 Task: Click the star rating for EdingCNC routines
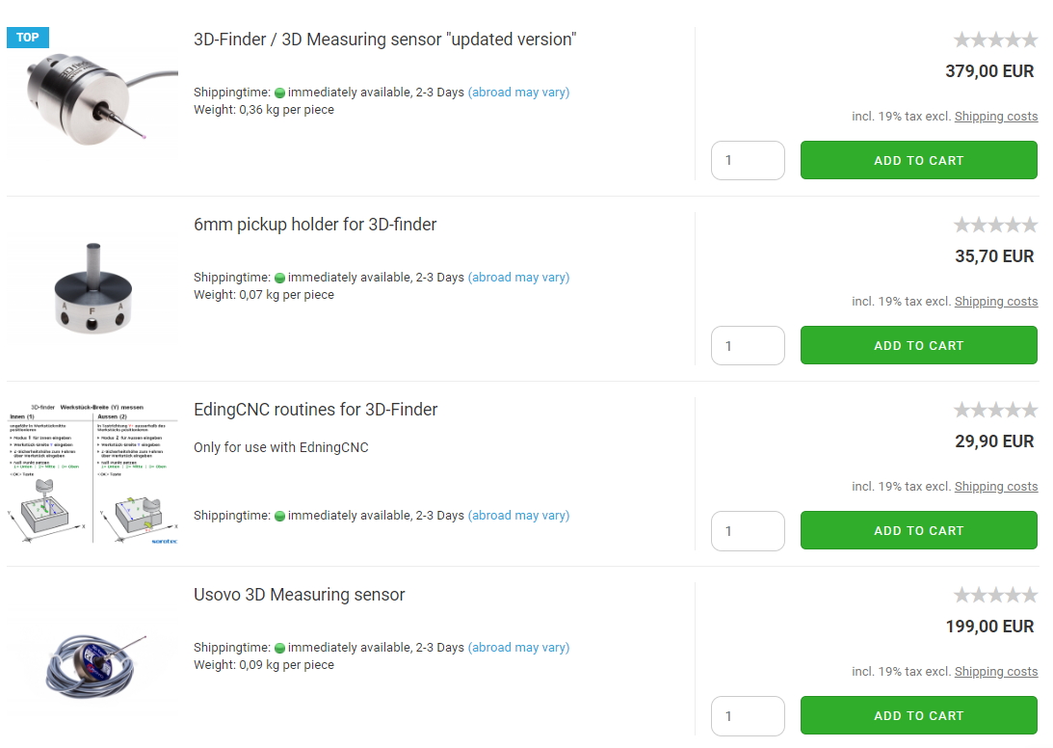pos(995,410)
